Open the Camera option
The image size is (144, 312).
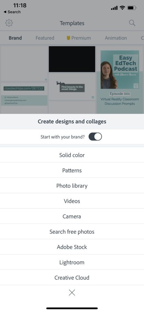coord(72,216)
